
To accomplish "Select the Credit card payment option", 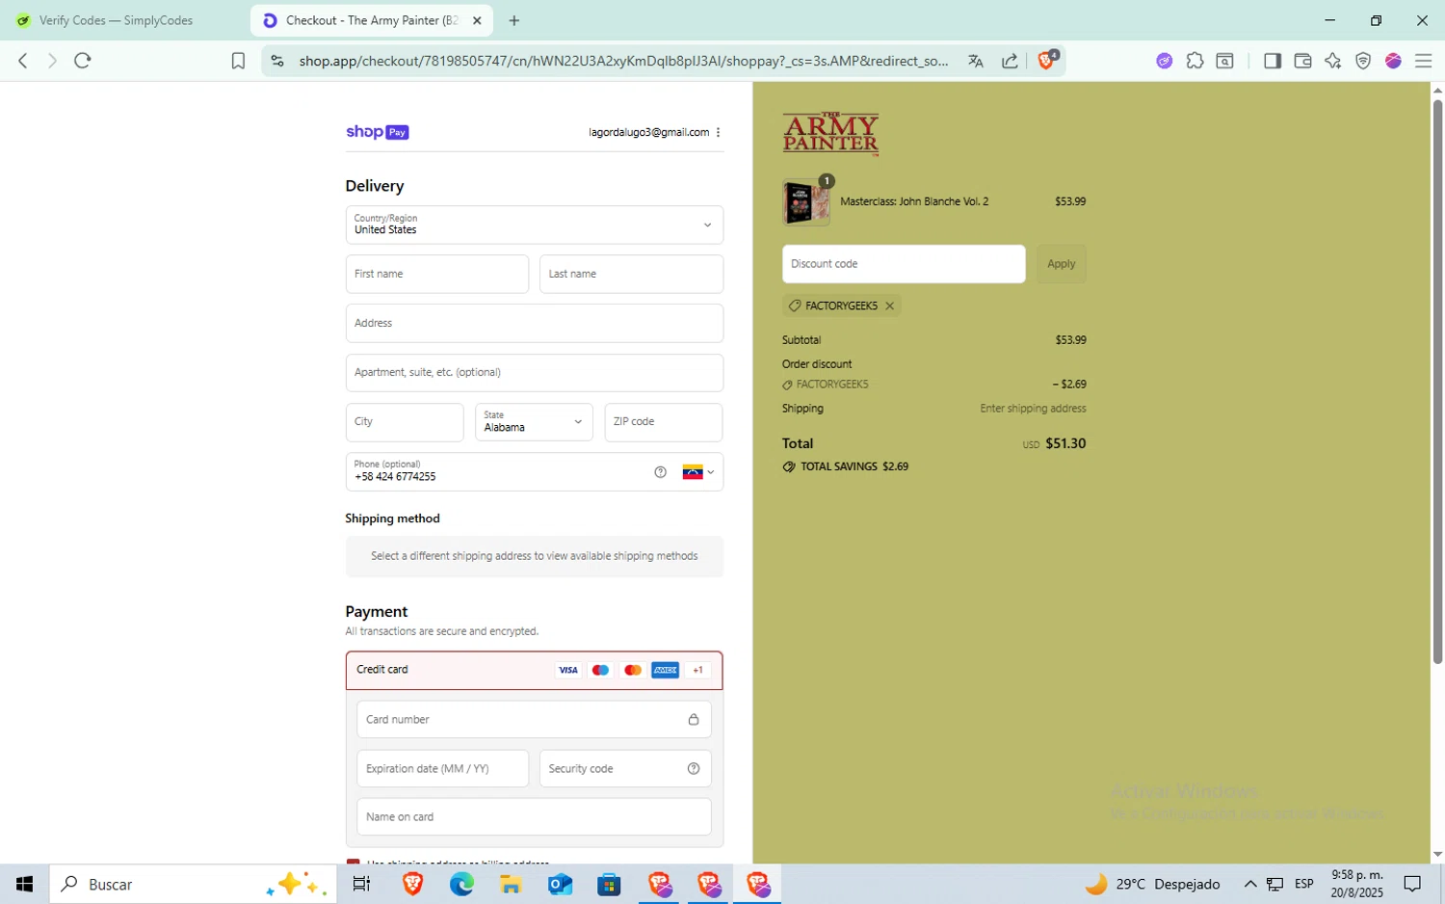I will tap(535, 670).
